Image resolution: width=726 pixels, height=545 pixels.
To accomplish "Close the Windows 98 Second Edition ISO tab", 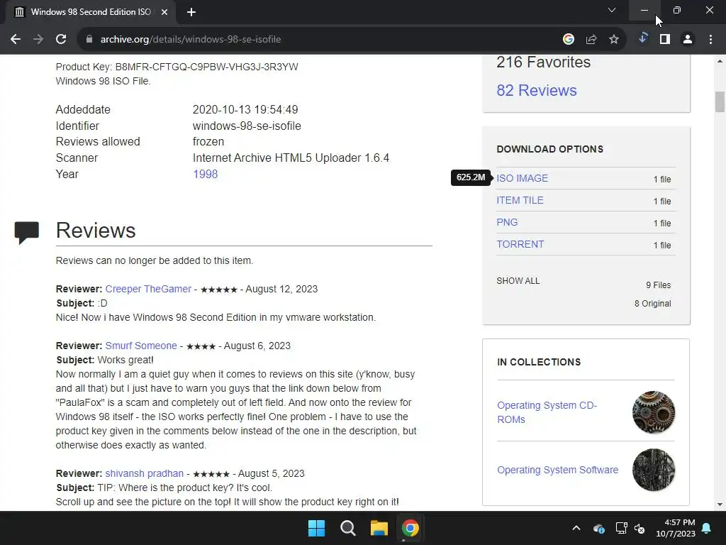I will (164, 12).
